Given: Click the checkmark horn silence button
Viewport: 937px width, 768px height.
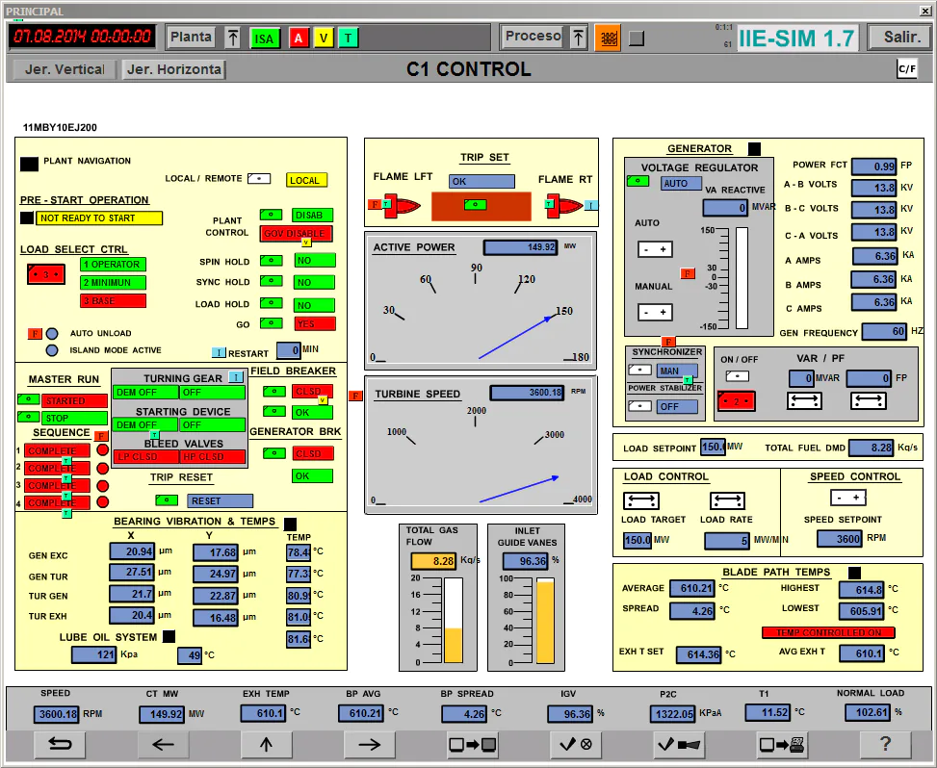Looking at the screenshot, I should pos(679,744).
